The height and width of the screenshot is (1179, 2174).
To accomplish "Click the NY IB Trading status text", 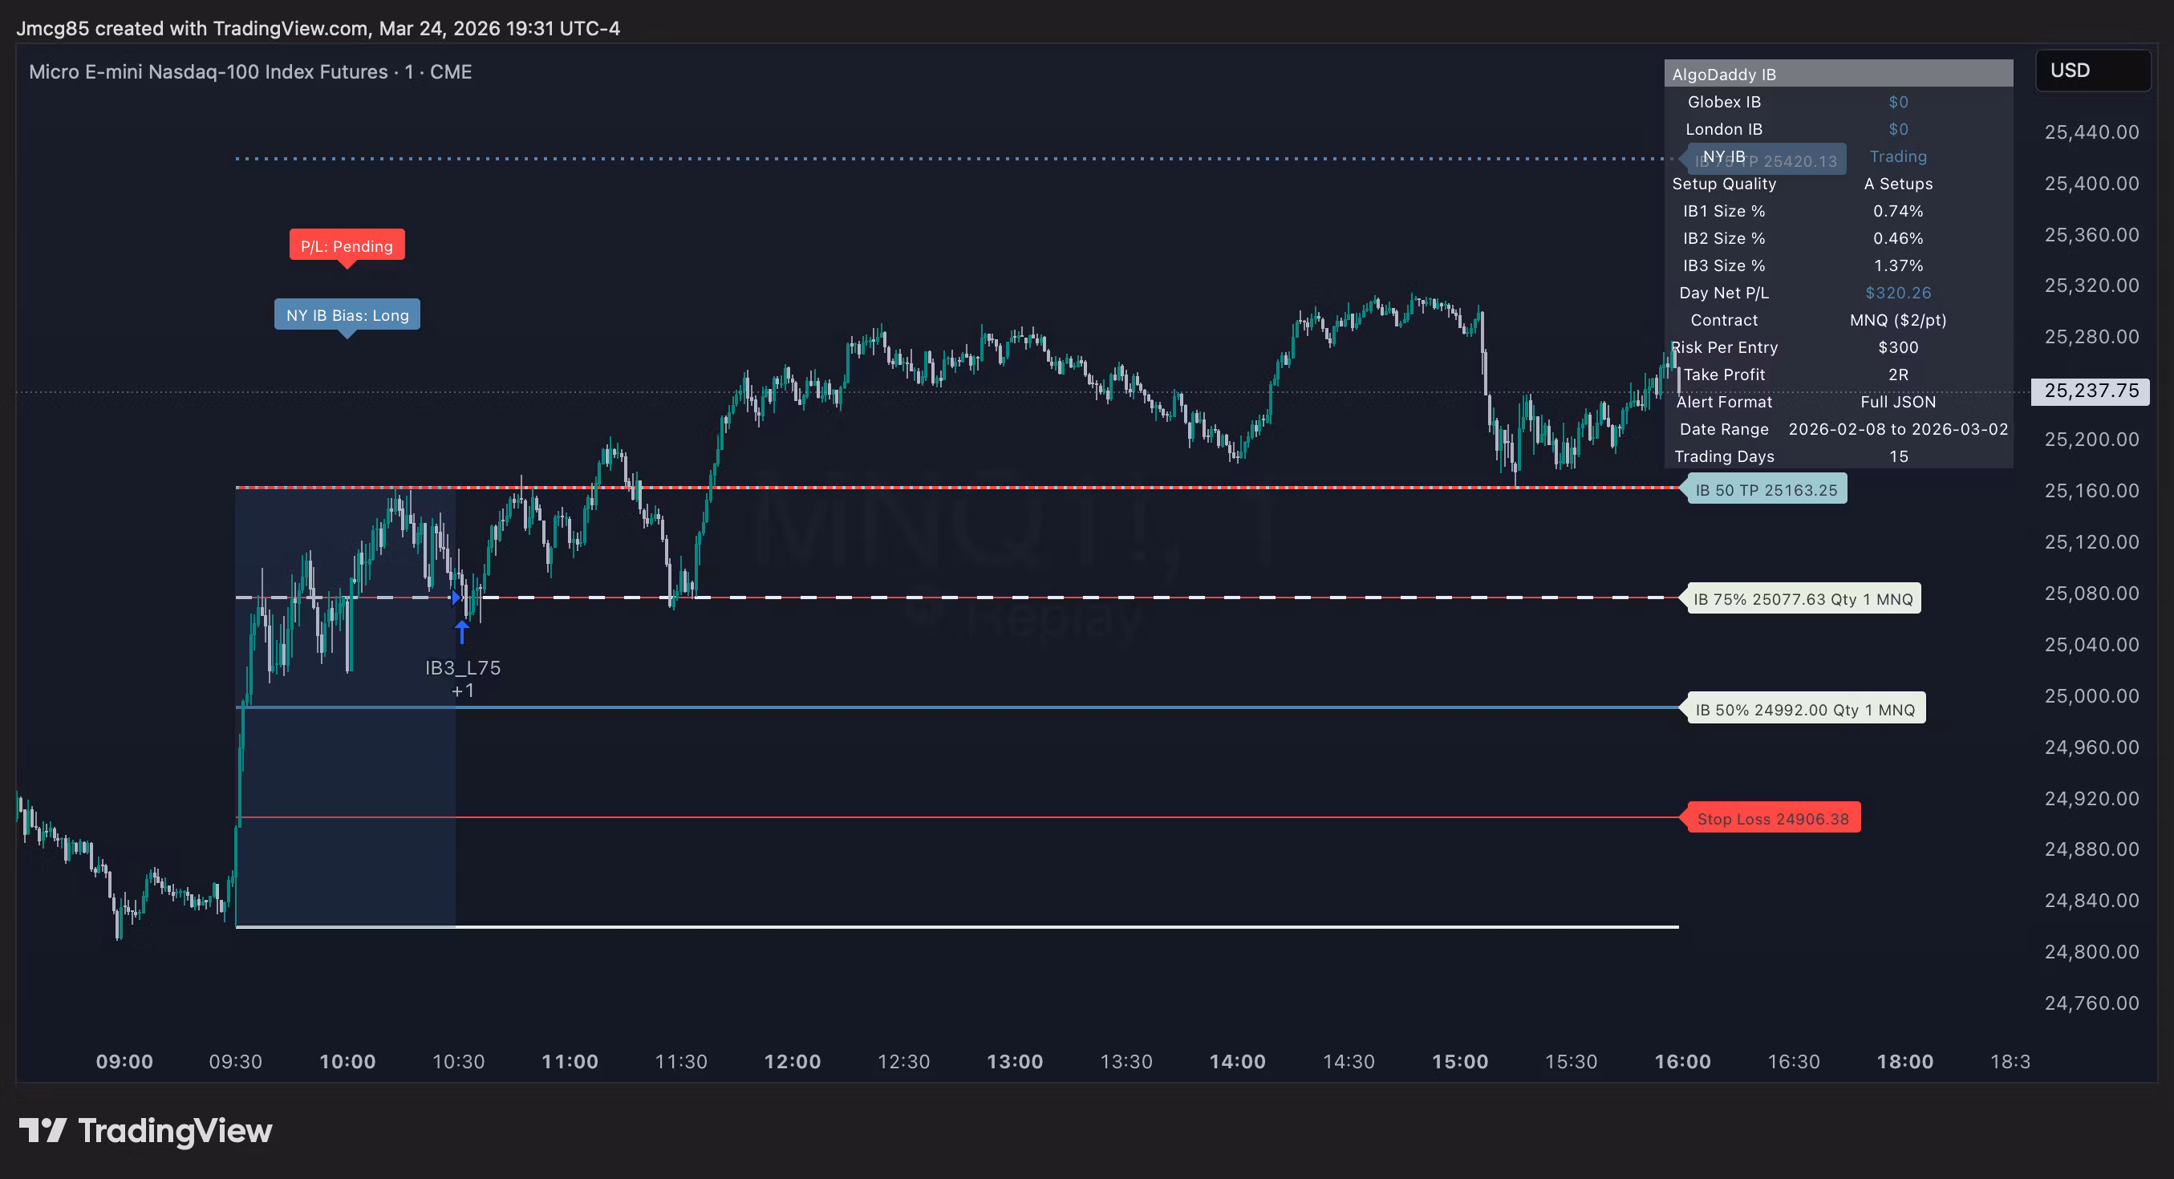I will (1897, 156).
